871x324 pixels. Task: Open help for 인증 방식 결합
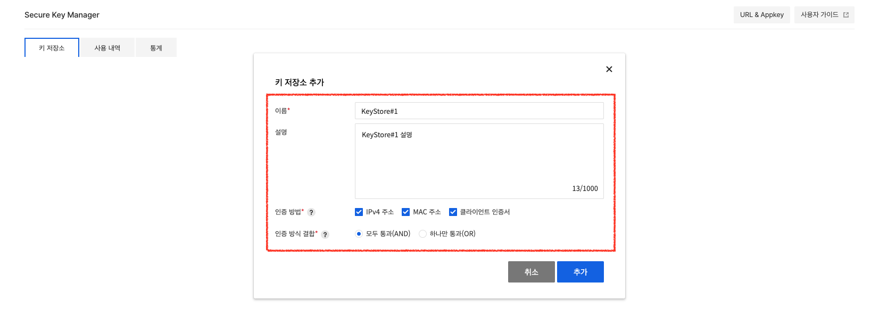(325, 235)
